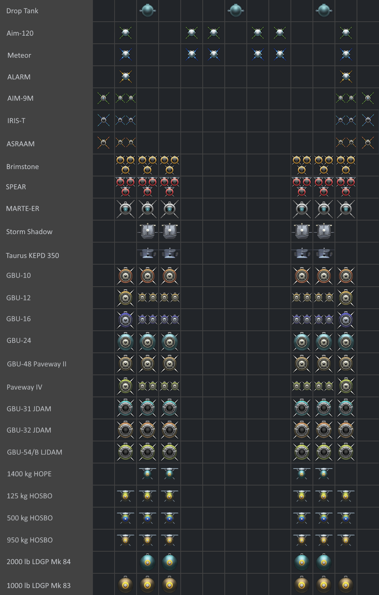The width and height of the screenshot is (379, 595).
Task: Click the MARTE-ER row label
Action: [23, 208]
